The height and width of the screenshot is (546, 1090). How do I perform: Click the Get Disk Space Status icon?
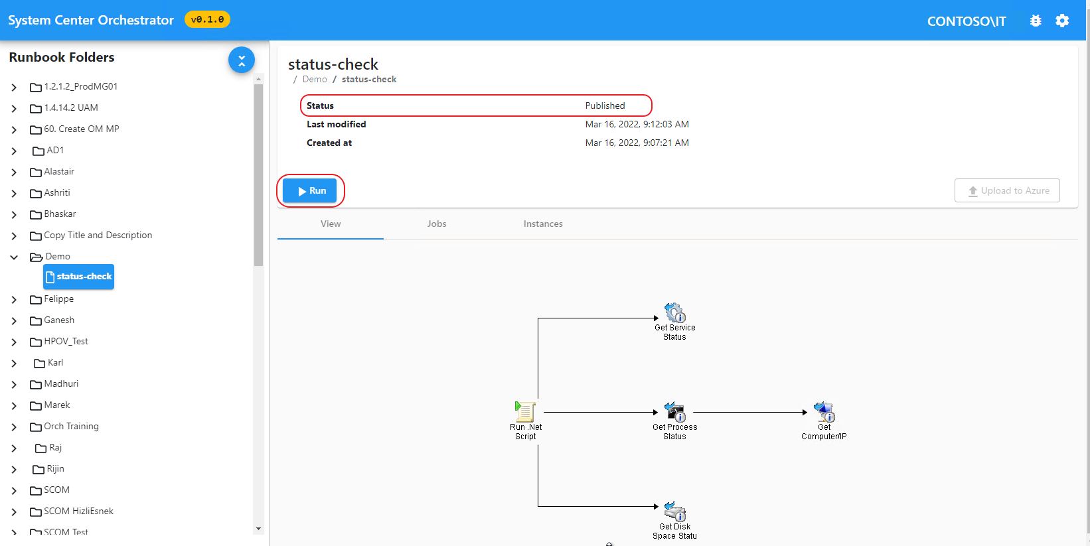pos(674,512)
